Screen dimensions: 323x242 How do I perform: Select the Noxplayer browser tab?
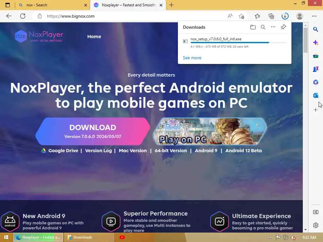(x=128, y=5)
